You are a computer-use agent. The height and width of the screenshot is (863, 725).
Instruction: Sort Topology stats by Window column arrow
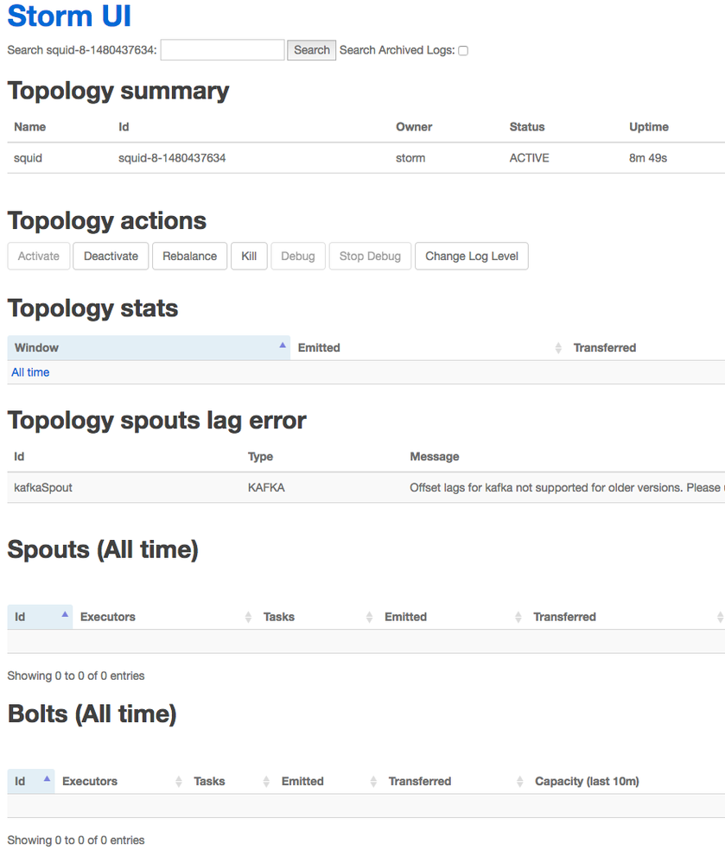(282, 346)
